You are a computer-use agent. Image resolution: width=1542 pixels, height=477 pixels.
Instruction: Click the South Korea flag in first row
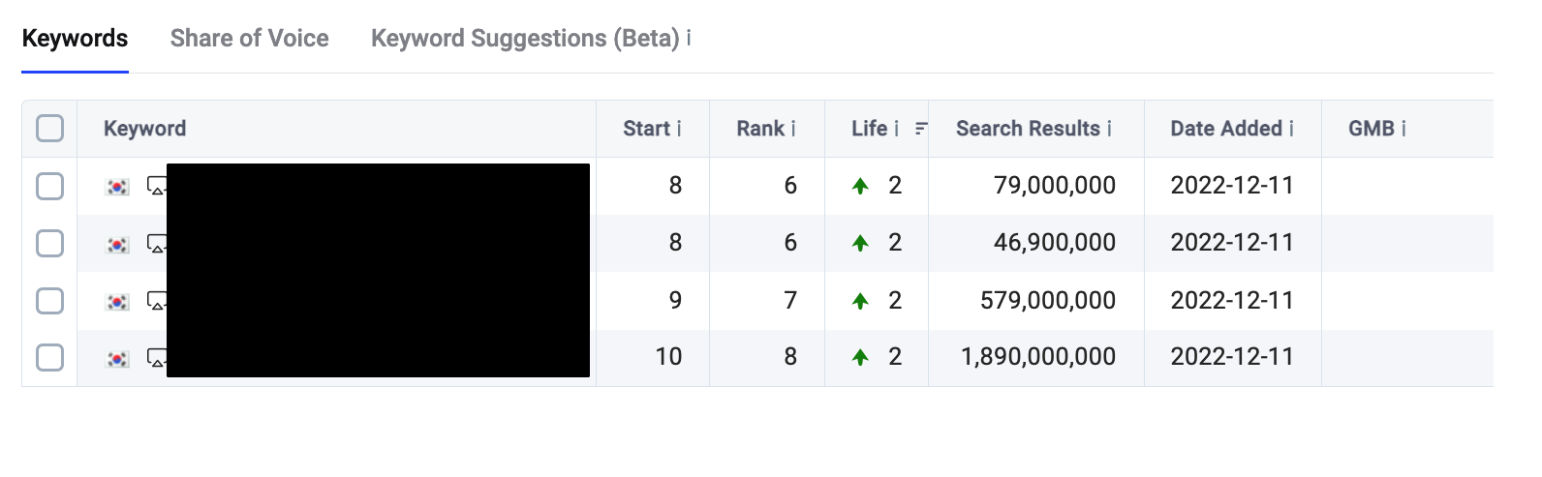(x=117, y=186)
